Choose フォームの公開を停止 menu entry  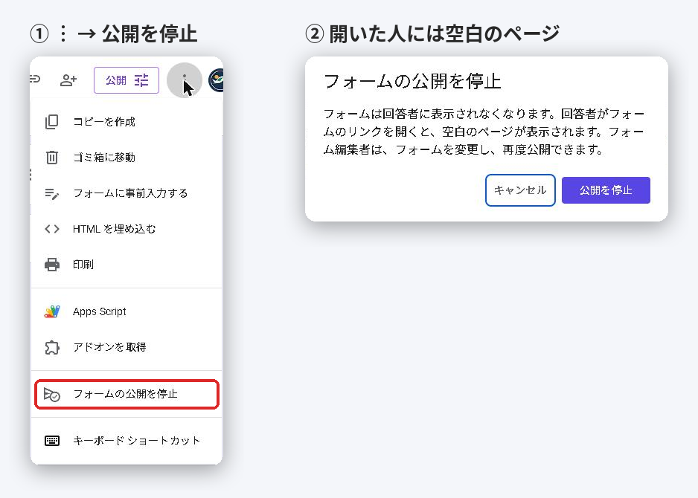pos(127,395)
